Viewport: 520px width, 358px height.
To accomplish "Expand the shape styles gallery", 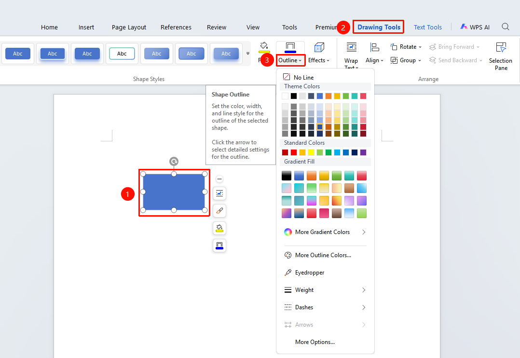I will (248, 54).
